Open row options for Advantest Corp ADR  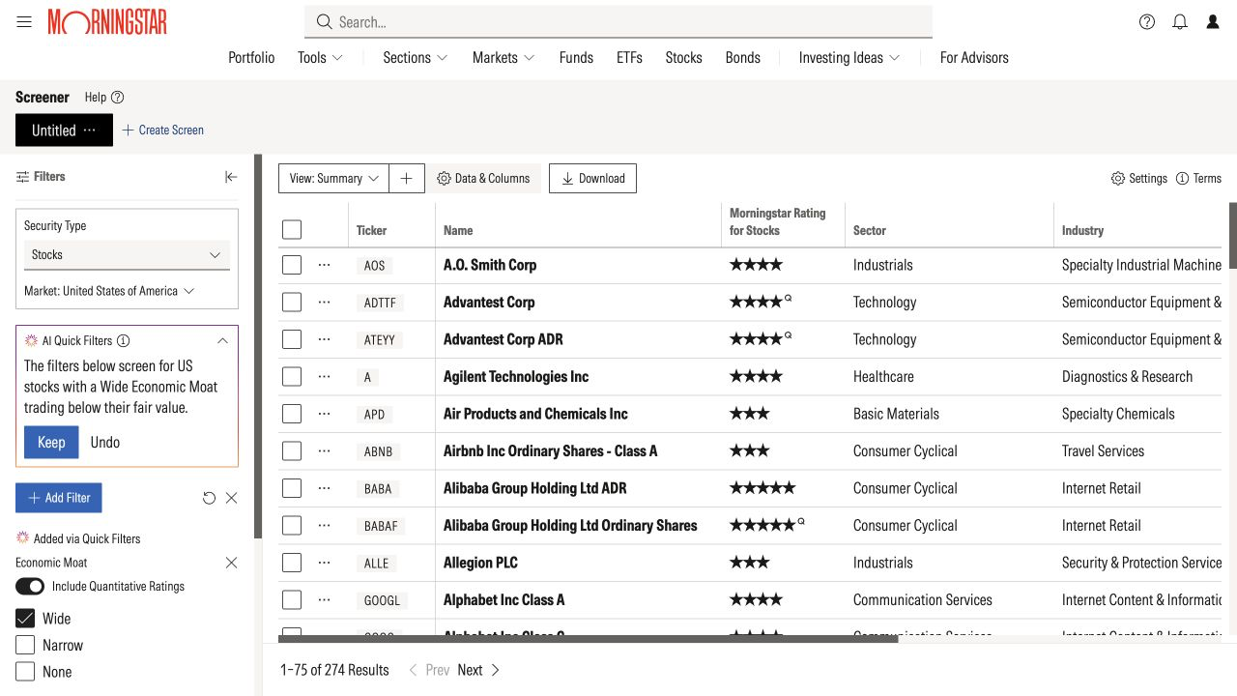(x=324, y=339)
